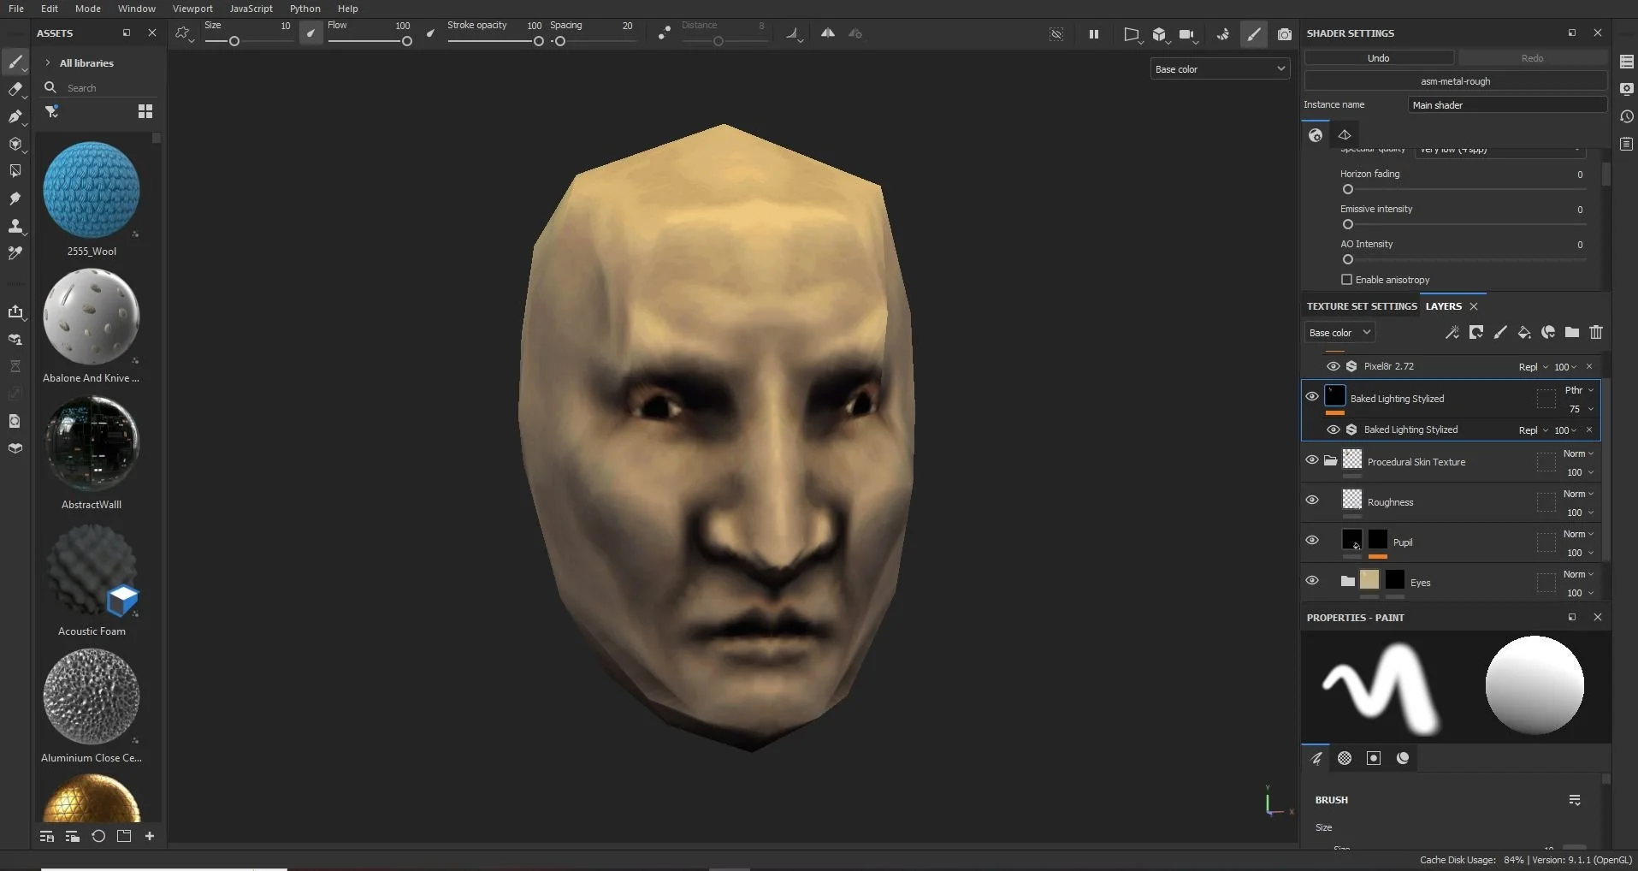
Task: Hide the Procedural Skin Texture folder
Action: coord(1312,460)
